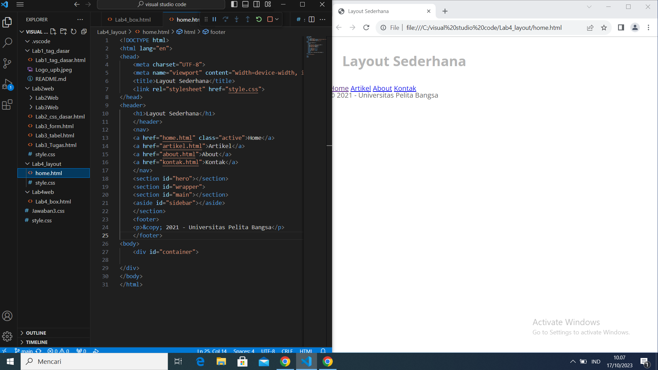
Task: Open the Extensions view
Action: [7, 105]
